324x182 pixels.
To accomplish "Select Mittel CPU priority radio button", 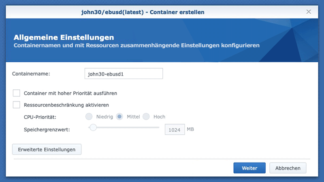I will 119,117.
